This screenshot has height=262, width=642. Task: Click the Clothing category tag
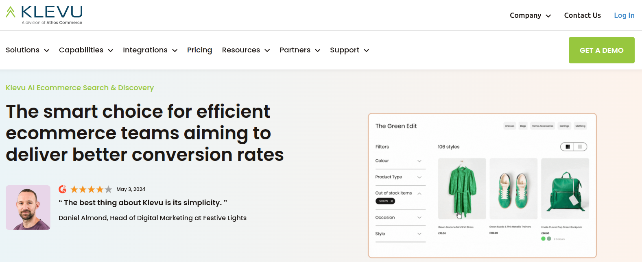pos(580,126)
